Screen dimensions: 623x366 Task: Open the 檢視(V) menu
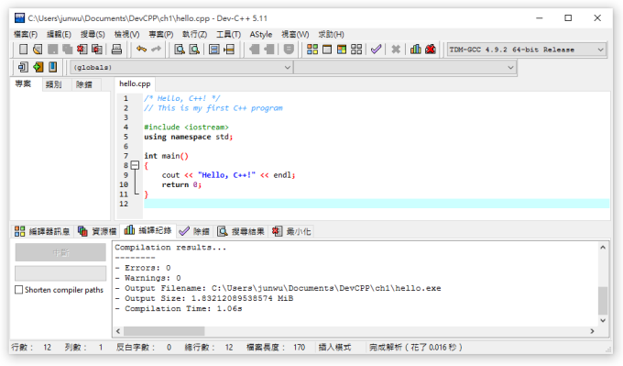[126, 34]
